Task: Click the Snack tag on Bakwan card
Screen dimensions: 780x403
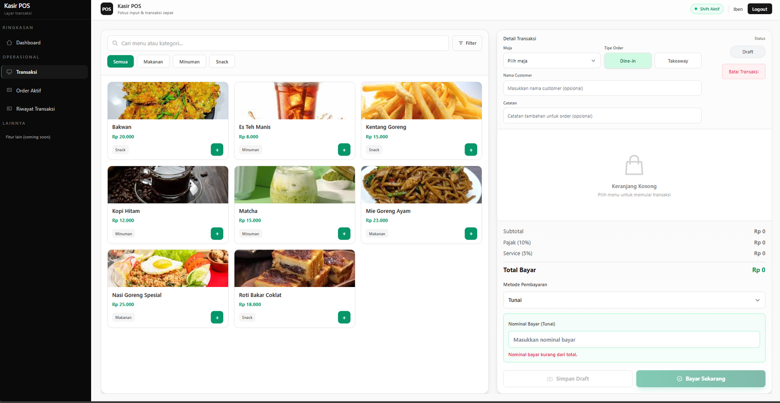Action: point(120,150)
